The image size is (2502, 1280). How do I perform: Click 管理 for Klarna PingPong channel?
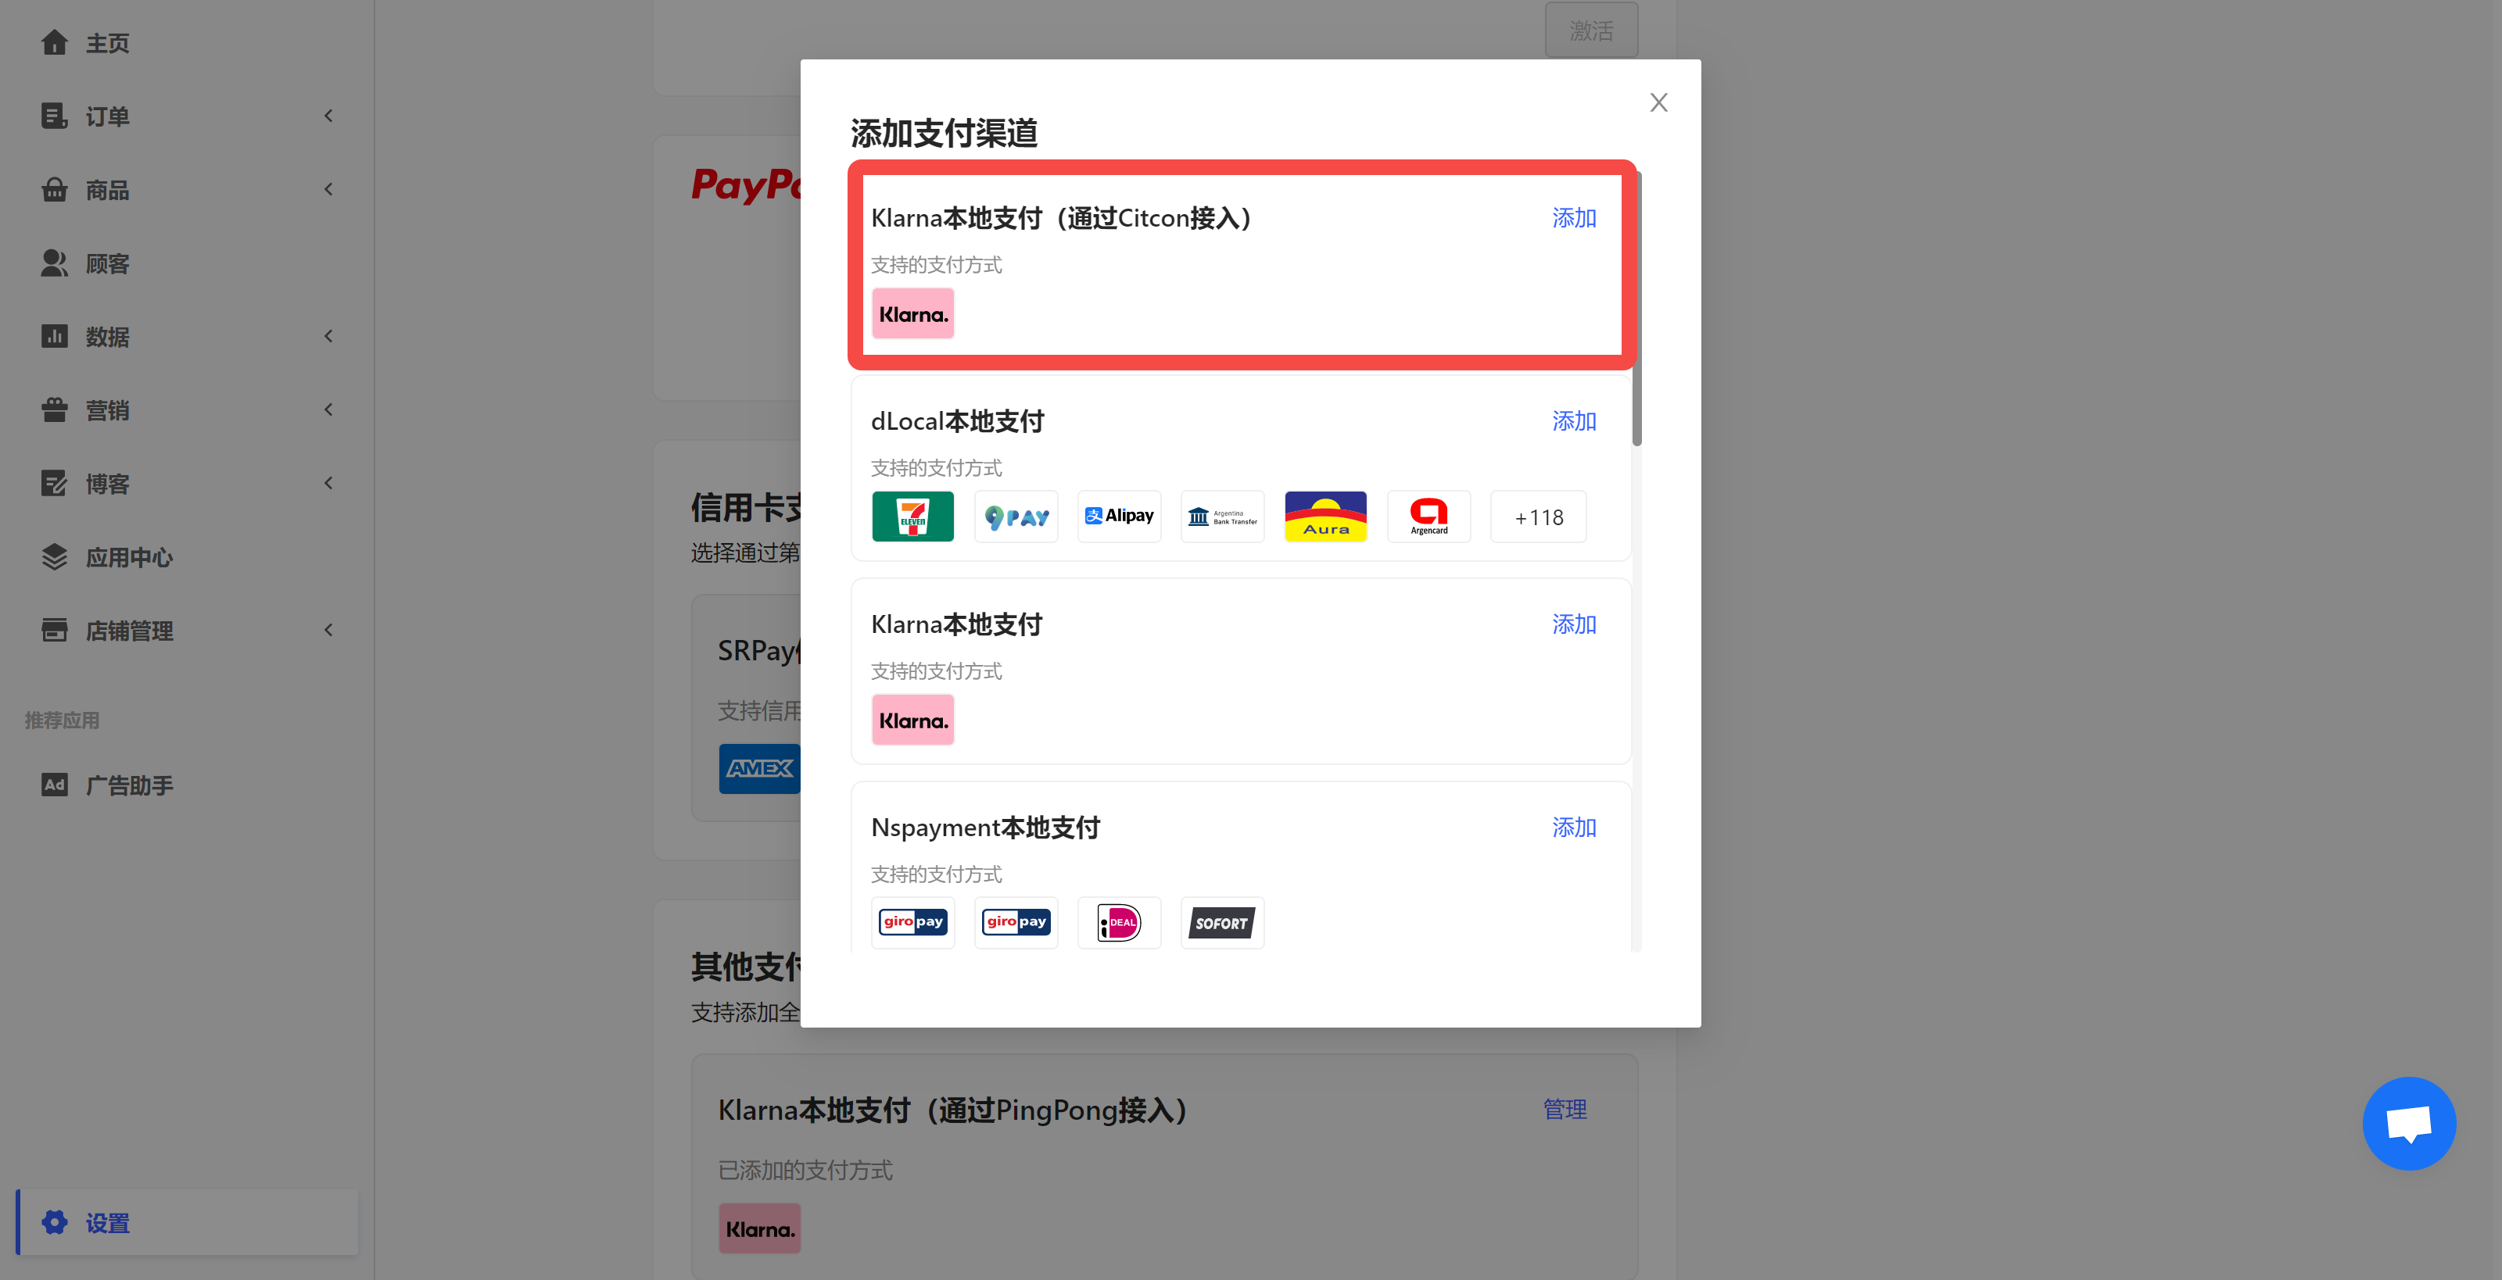[x=1565, y=1109]
